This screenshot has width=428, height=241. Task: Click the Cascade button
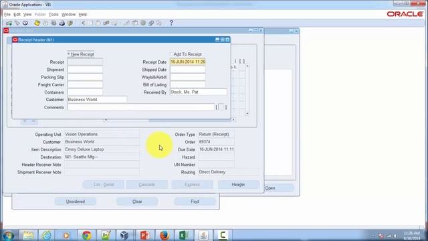click(x=147, y=185)
